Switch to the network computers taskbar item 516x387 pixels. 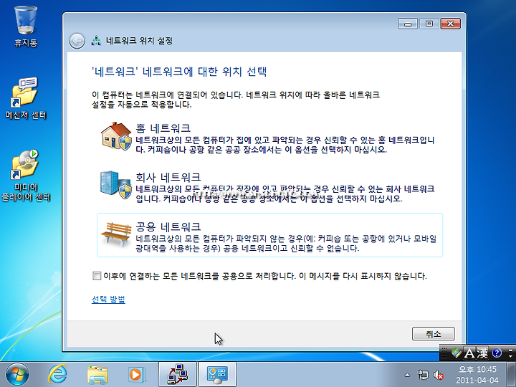178,375
